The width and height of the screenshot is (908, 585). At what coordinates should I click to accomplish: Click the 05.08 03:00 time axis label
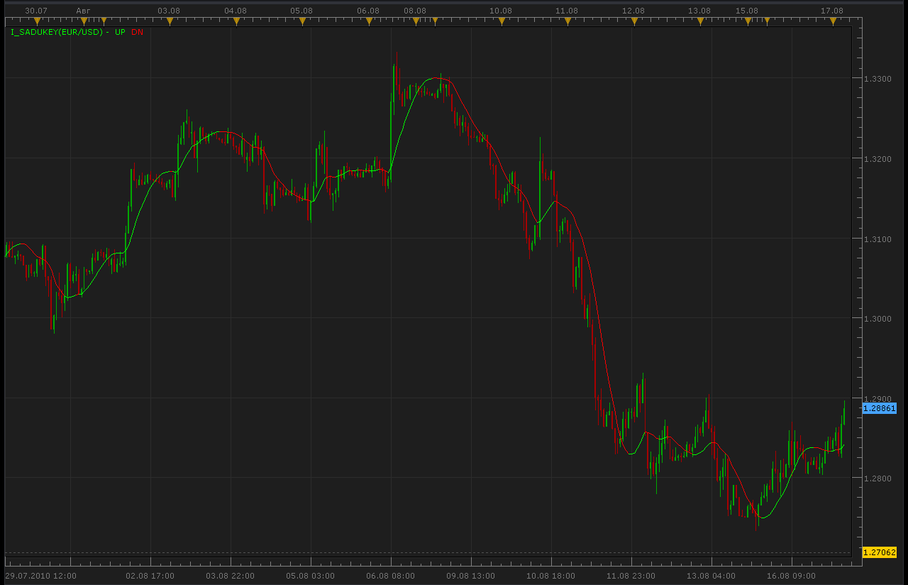tap(311, 575)
